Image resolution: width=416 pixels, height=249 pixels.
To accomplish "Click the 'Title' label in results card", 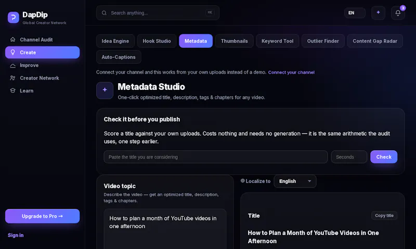I will 254,216.
